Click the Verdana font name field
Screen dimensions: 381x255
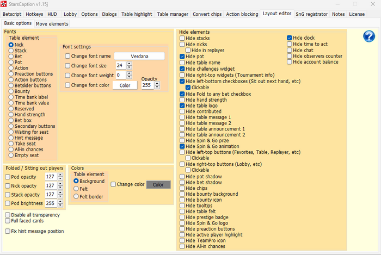[139, 56]
